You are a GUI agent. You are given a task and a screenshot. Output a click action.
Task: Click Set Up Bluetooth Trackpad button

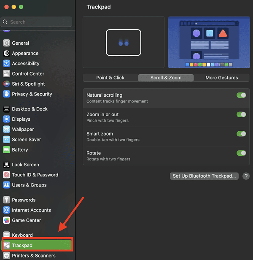204,176
